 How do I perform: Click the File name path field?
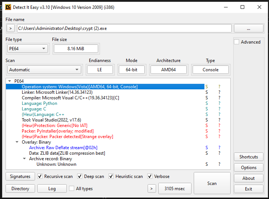coord(124,28)
